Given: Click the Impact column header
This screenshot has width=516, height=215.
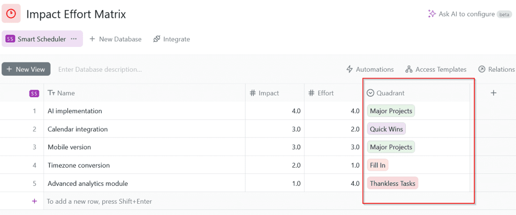Looking at the screenshot, I should click(x=269, y=93).
